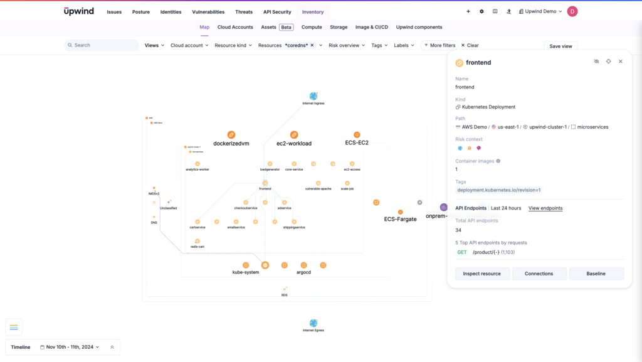This screenshot has height=362, width=642.
Task: Remove the *coredns* resource filter chip
Action: (x=312, y=45)
